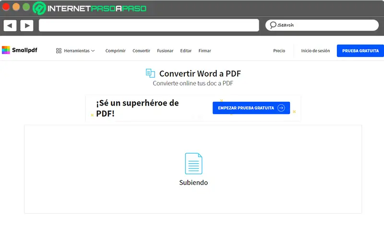The height and width of the screenshot is (240, 384).
Task: Click the magnifier icon in Search box
Action: 273,25
